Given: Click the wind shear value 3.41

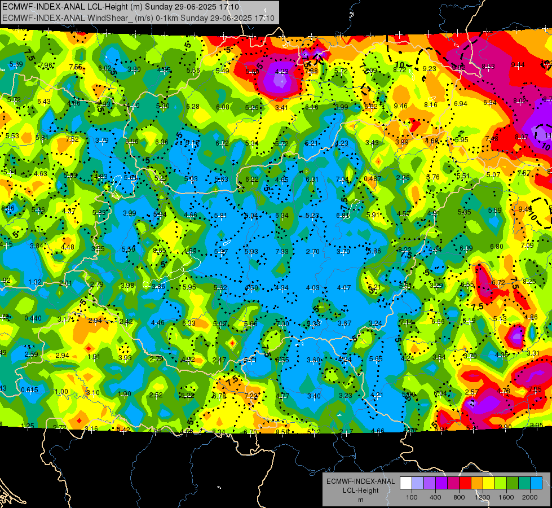Looking at the screenshot, I should pyautogui.click(x=281, y=107).
